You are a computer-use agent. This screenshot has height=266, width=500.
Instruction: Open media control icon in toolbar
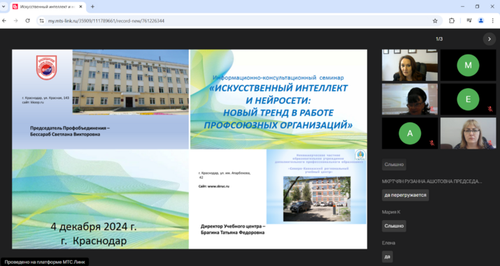coord(469,21)
